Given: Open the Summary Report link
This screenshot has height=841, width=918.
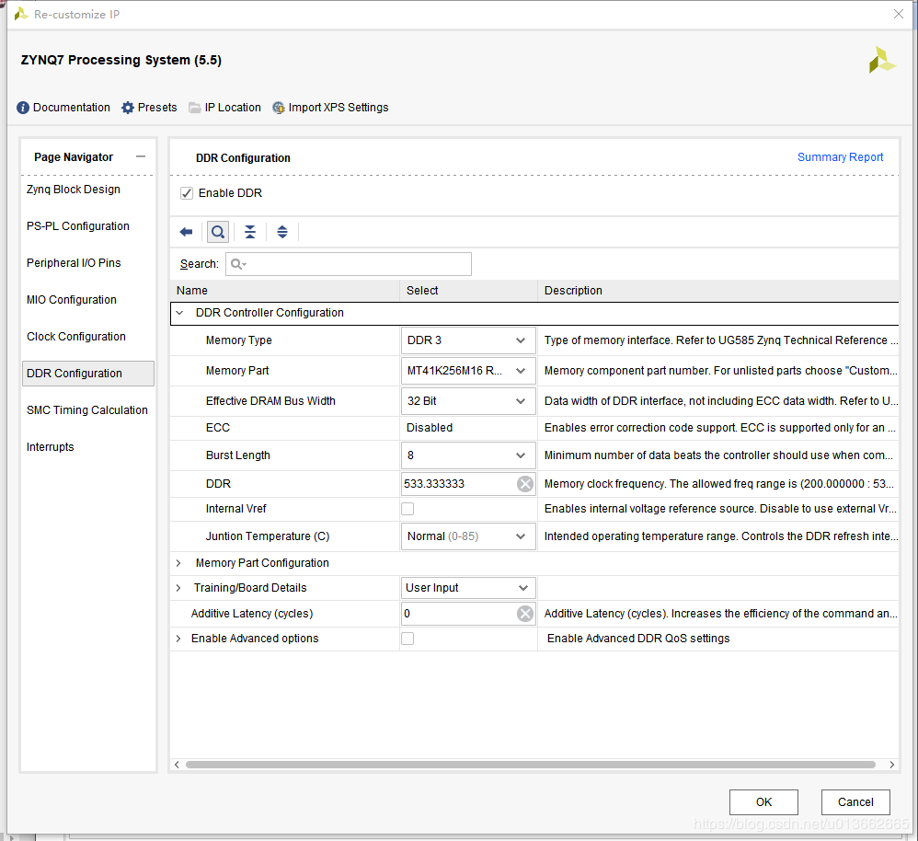Looking at the screenshot, I should tap(840, 157).
